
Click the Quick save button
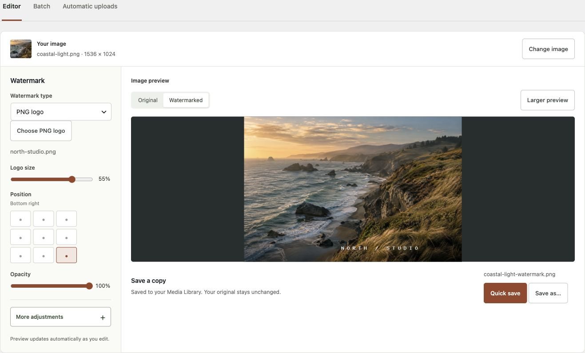pyautogui.click(x=505, y=293)
